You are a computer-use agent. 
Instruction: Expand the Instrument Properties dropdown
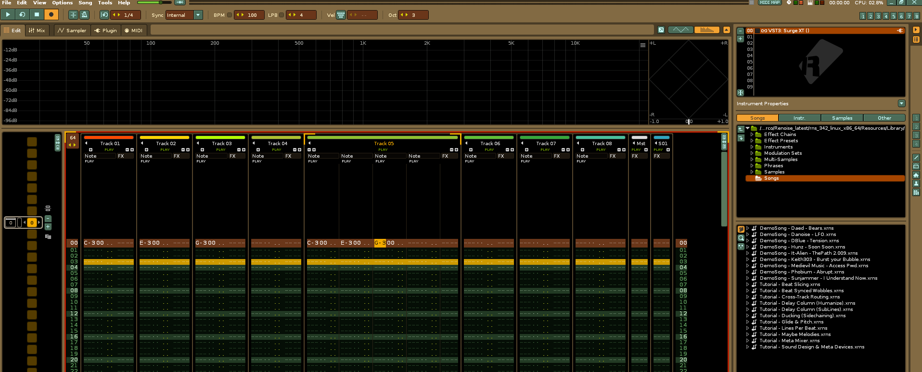(902, 103)
